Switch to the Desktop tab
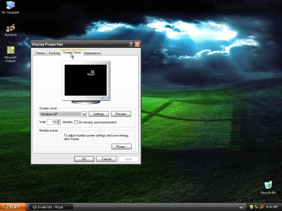Screen dimensions: 282x211 54,53
